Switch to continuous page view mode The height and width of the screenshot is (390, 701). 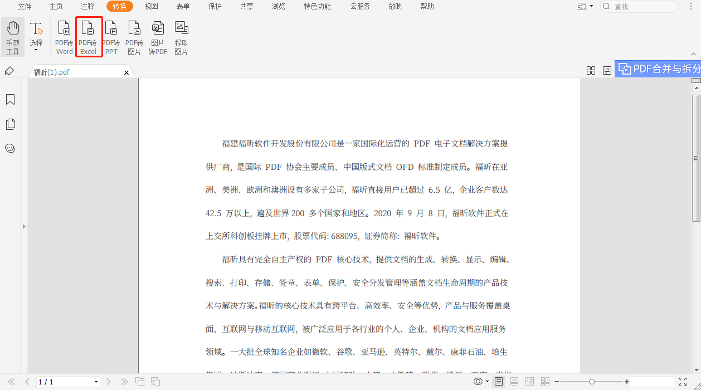[514, 382]
